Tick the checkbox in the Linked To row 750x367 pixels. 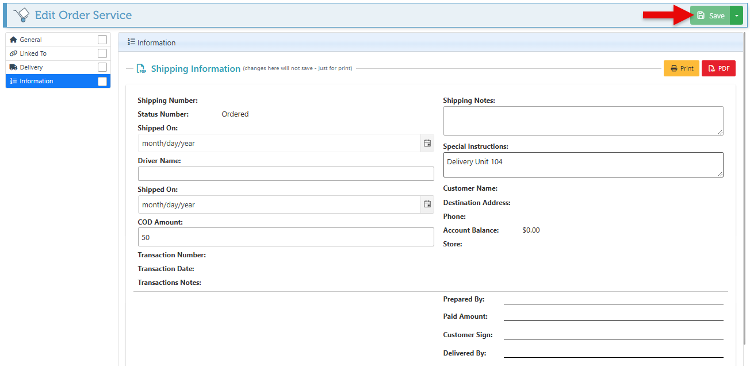click(x=102, y=53)
